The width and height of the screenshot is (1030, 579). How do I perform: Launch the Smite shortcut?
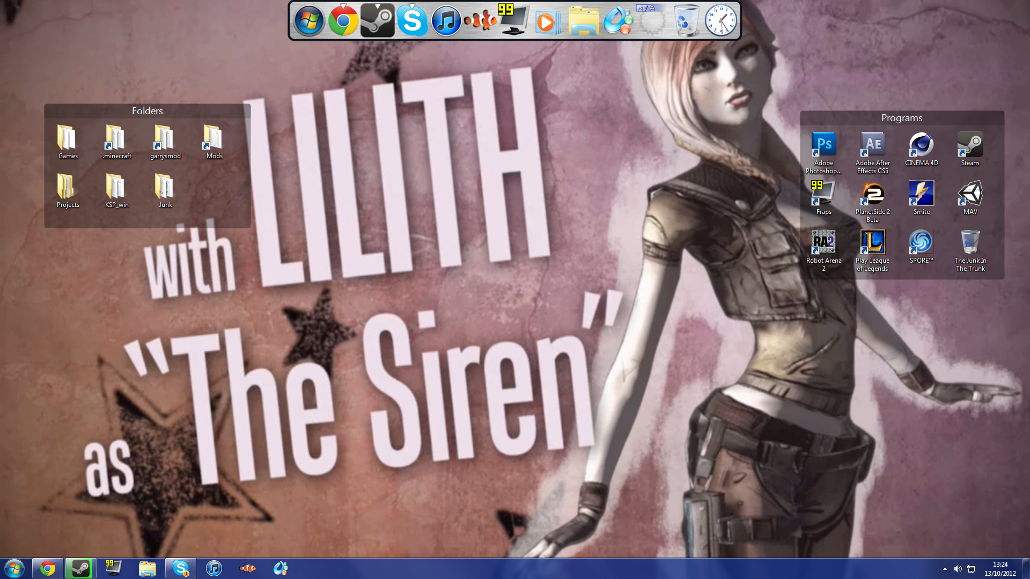tap(922, 198)
